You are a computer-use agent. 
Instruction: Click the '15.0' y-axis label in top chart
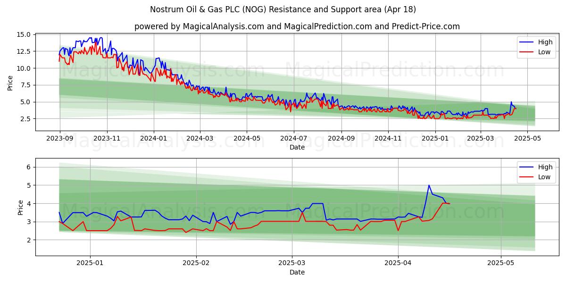click(x=25, y=35)
